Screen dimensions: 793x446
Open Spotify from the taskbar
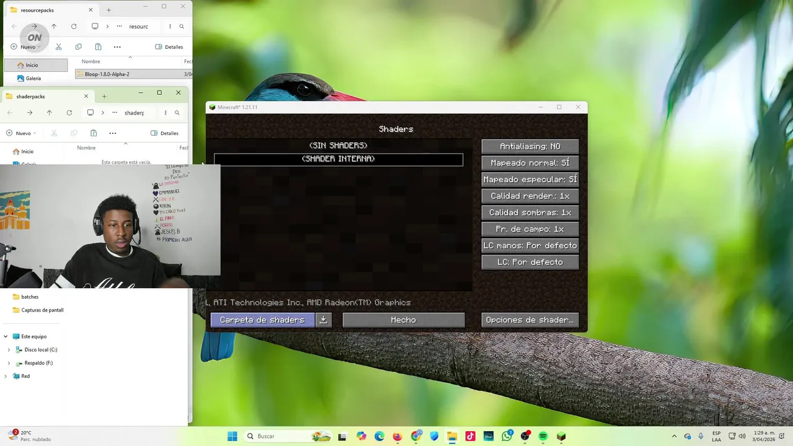point(543,436)
